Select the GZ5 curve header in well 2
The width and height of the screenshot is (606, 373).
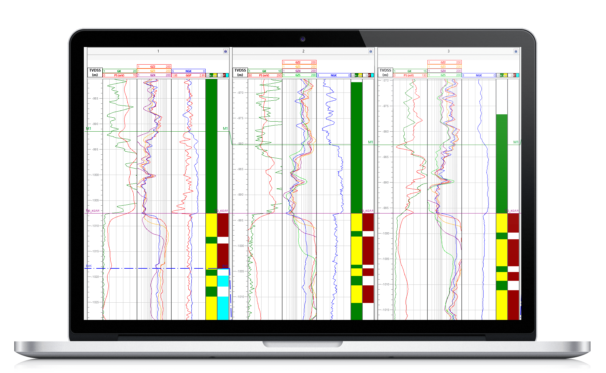[x=299, y=75]
